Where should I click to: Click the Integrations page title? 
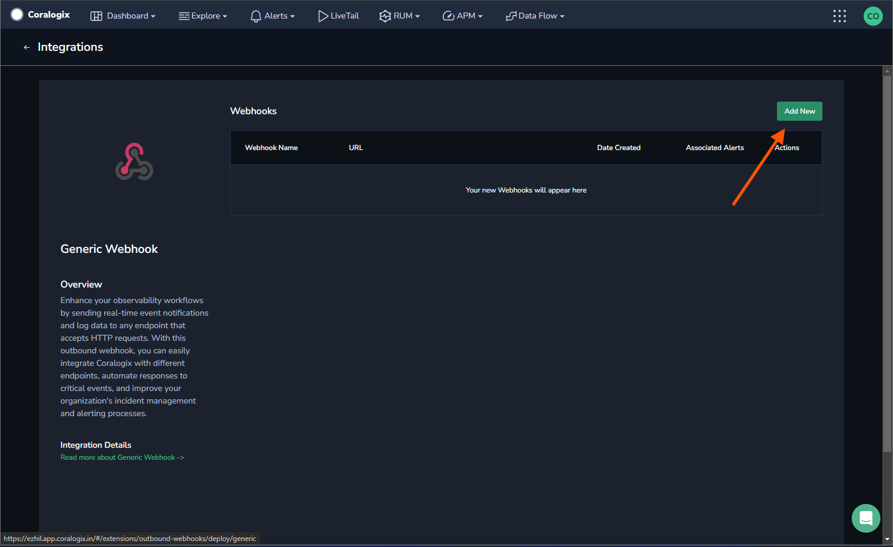tap(71, 47)
